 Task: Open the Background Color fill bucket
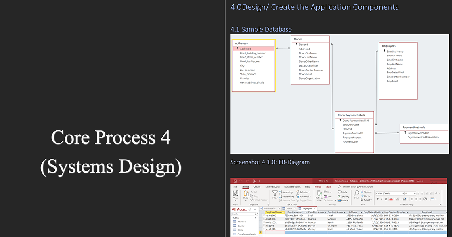pyautogui.click(x=404, y=199)
